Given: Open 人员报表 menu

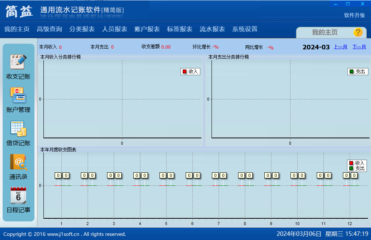Looking at the screenshot, I should tap(115, 29).
